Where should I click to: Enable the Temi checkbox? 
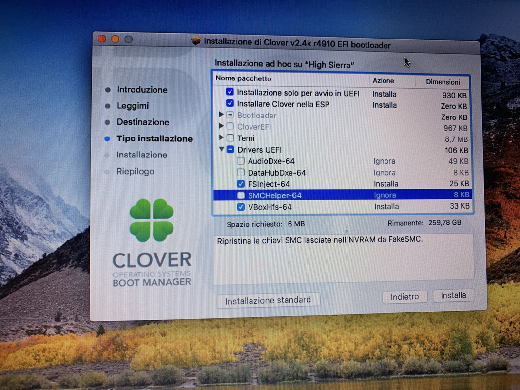point(231,137)
